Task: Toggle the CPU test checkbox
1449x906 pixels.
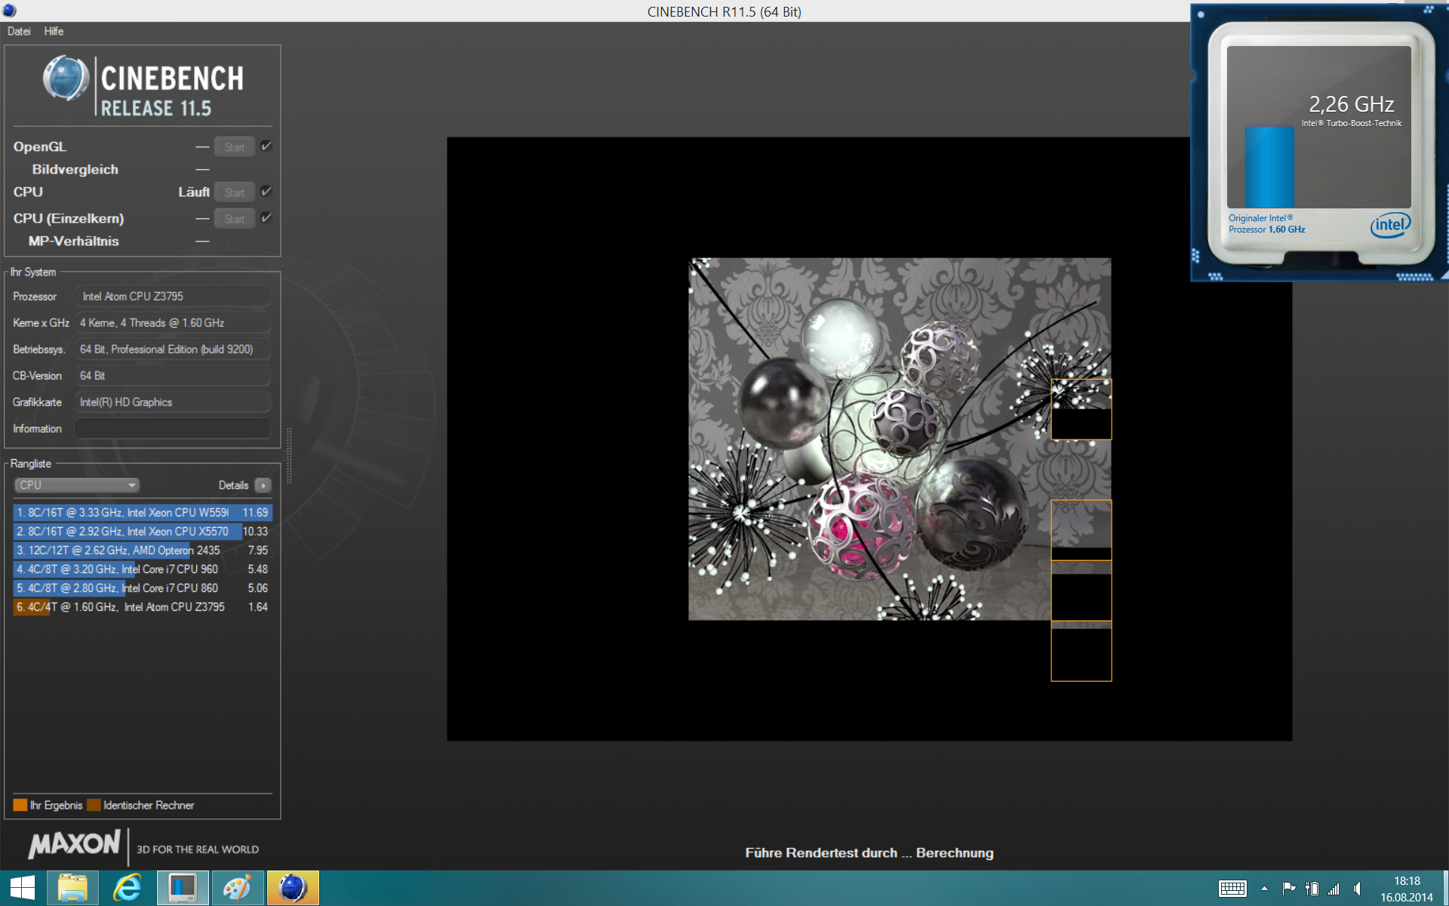Action: click(266, 192)
